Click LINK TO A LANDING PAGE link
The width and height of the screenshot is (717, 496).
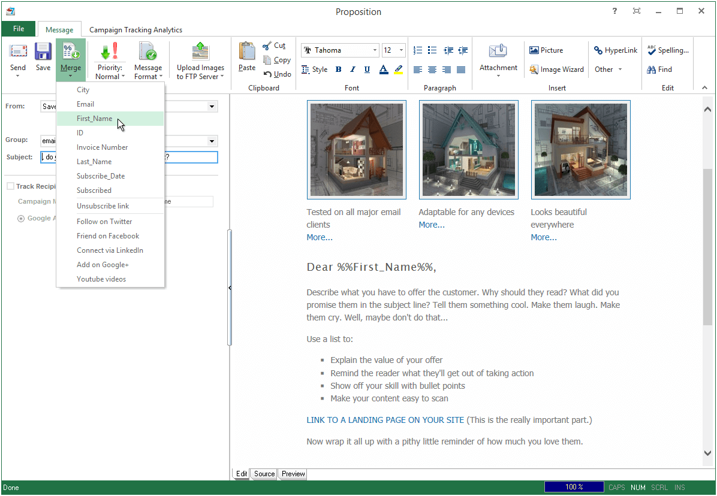pos(385,420)
